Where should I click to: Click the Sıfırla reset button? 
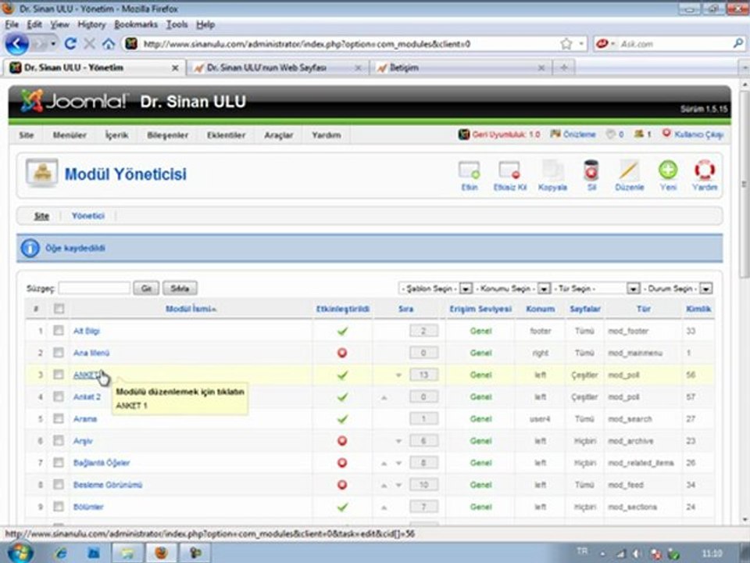click(x=180, y=289)
